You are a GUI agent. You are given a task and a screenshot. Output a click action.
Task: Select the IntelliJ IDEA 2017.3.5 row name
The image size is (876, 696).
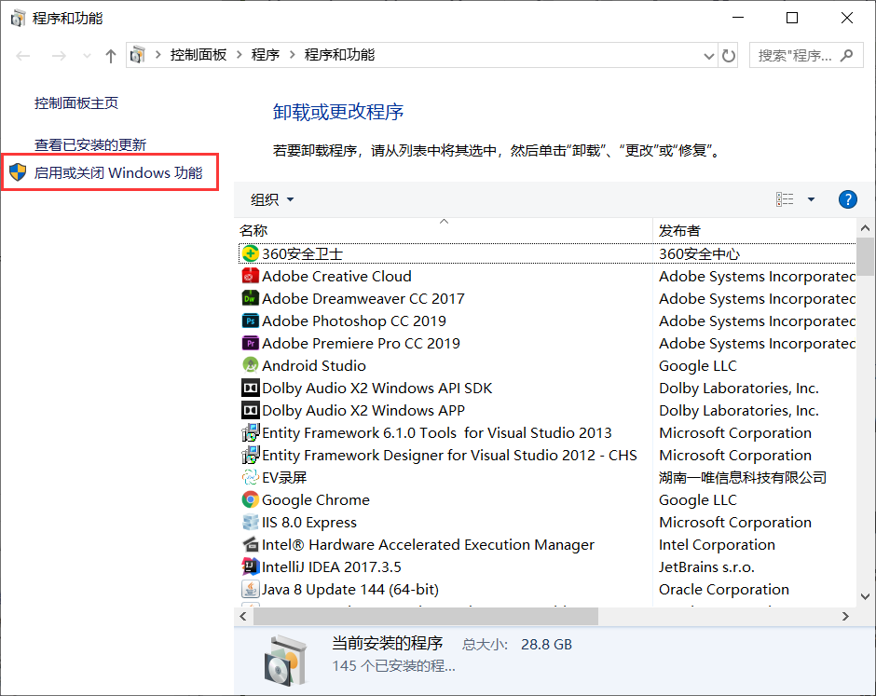pos(331,566)
